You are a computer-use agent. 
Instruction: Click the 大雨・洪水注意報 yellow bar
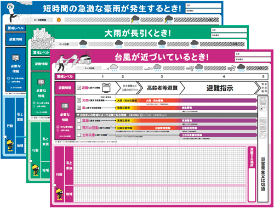[127, 100]
